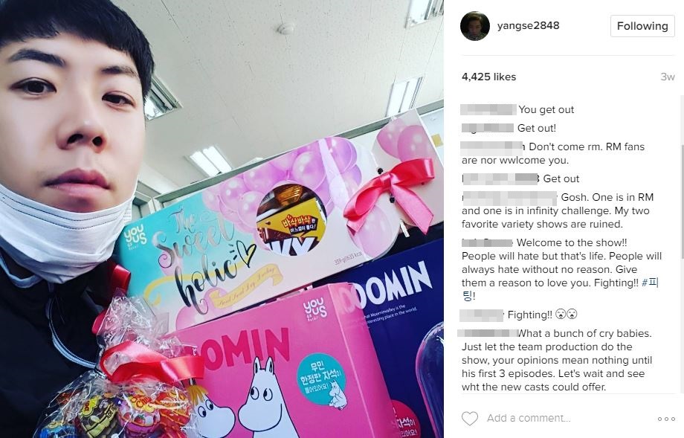684x438 pixels.
Task: Click the 3w post timestamp
Action: (x=668, y=77)
